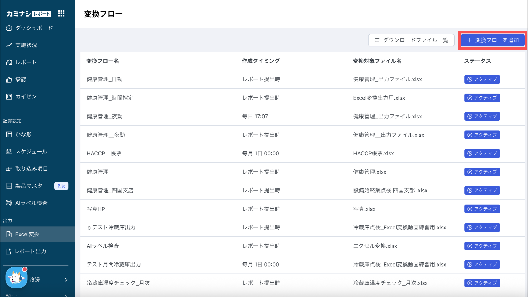Open the app grid launcher icon
This screenshot has width=528, height=297.
click(61, 13)
